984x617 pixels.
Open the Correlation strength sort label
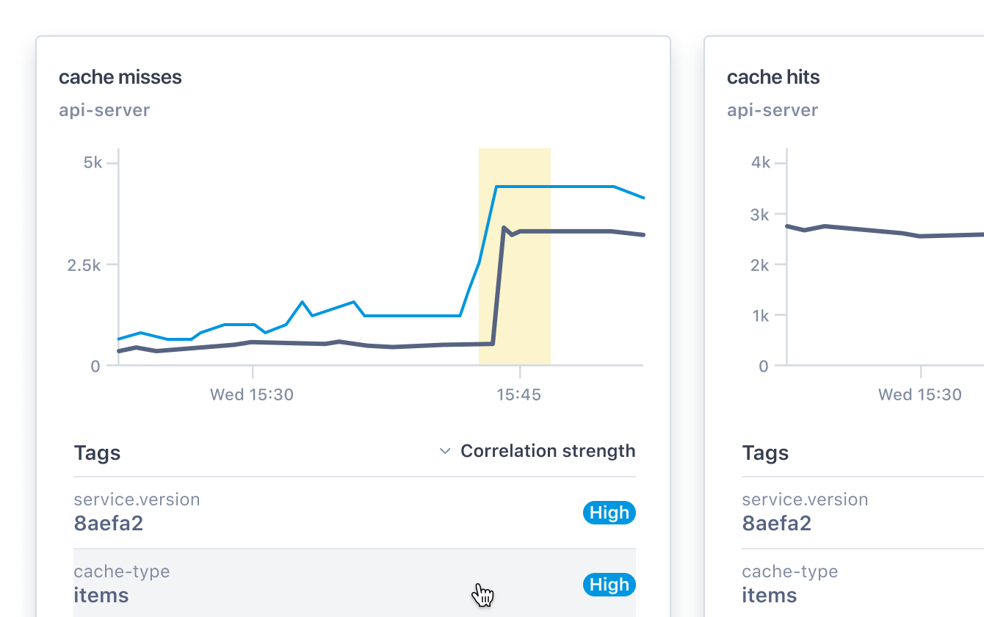(548, 451)
